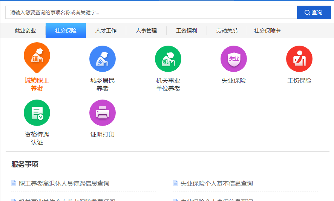Open 职工养老离退休人员待遇信息查询 link

pos(64,183)
